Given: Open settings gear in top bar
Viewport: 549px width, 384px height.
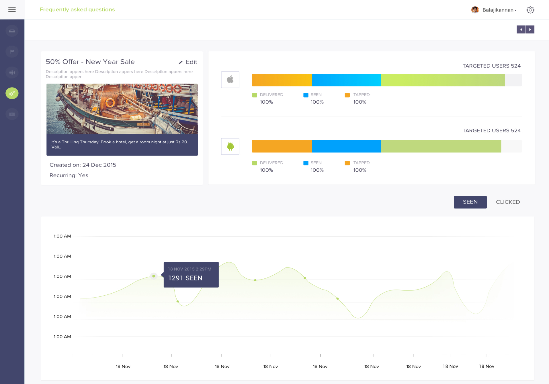Looking at the screenshot, I should (530, 10).
